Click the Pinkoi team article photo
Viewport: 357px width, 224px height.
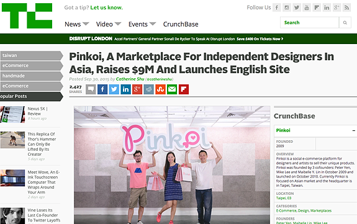172,165
